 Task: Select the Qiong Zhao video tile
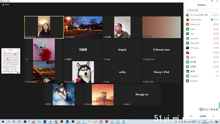click(162, 27)
